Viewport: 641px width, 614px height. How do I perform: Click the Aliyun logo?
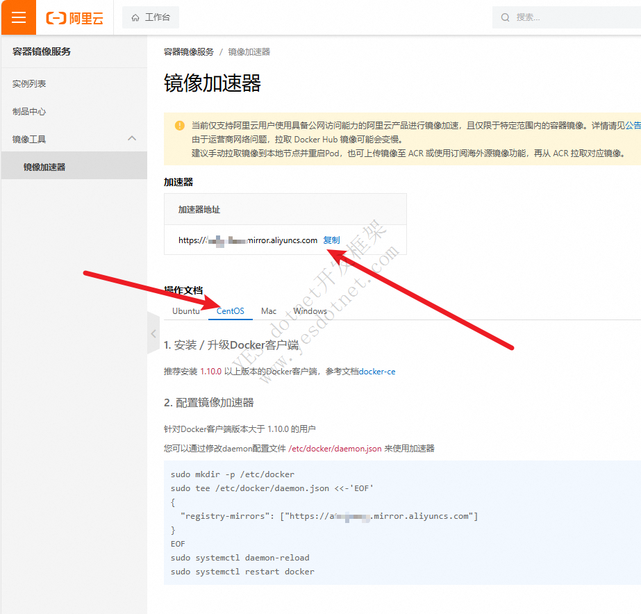tap(74, 17)
